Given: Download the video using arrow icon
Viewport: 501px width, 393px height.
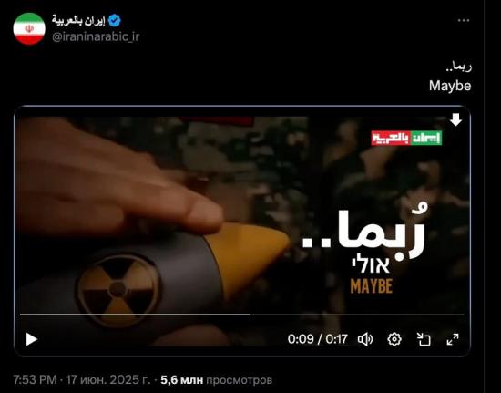Looking at the screenshot, I should click(x=455, y=119).
